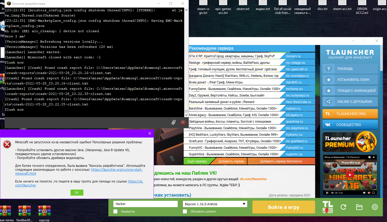Click the Войти в игру button
The width and height of the screenshot is (387, 222).
(284, 207)
